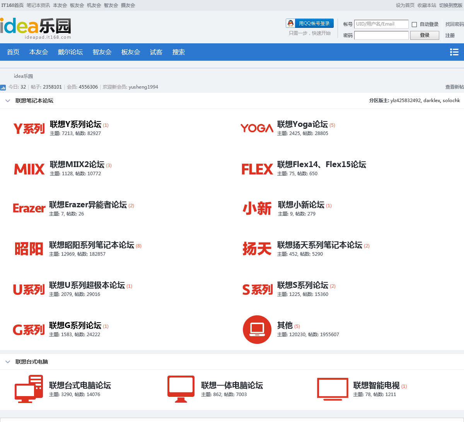Open the 扬天 forum red logo
This screenshot has height=422, width=464.
click(257, 249)
